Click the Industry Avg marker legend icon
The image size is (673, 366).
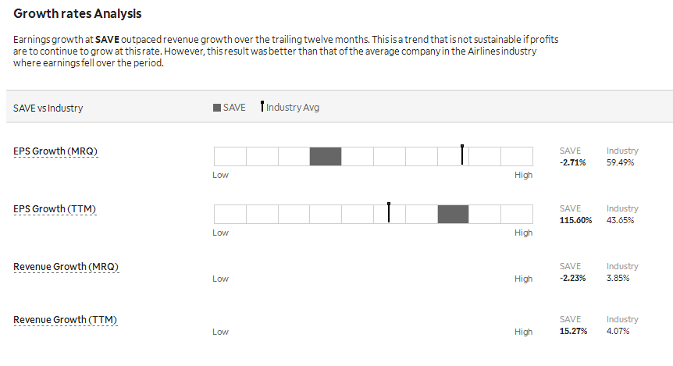[262, 106]
